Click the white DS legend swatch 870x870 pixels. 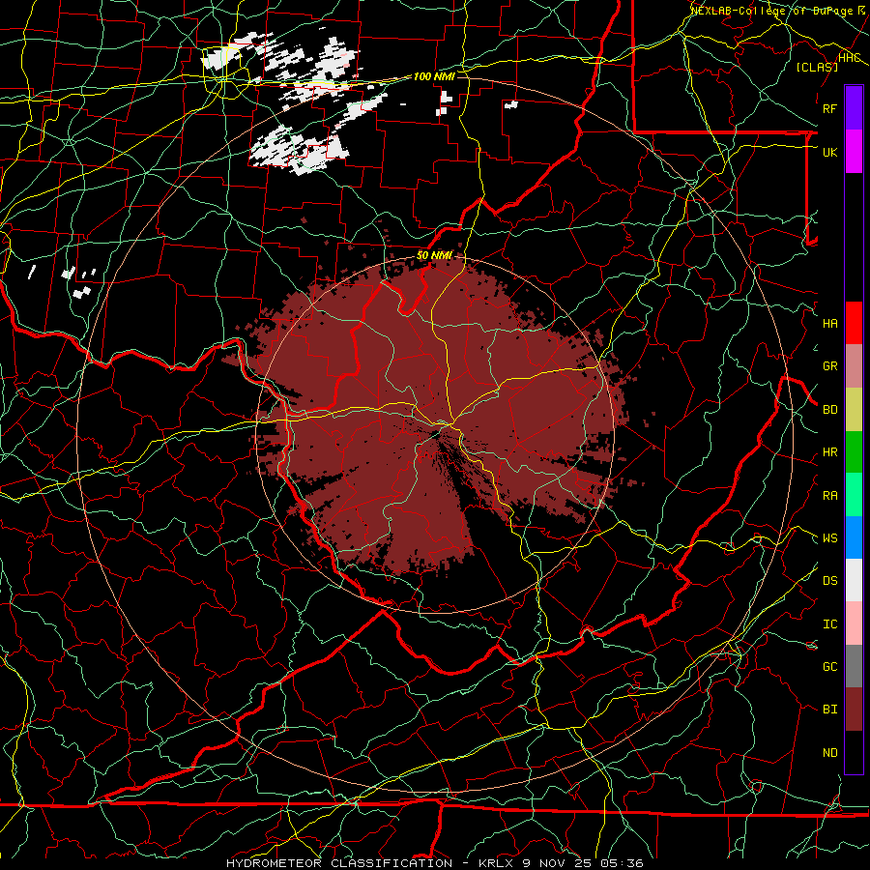(854, 580)
